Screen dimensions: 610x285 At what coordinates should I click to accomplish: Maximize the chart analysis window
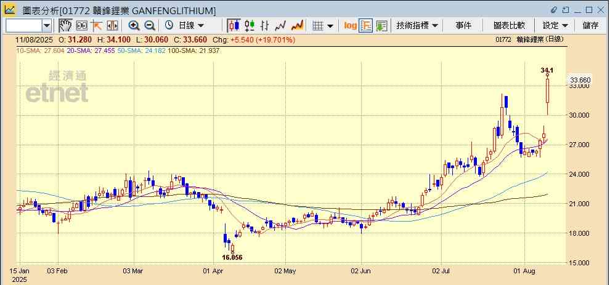589,10
